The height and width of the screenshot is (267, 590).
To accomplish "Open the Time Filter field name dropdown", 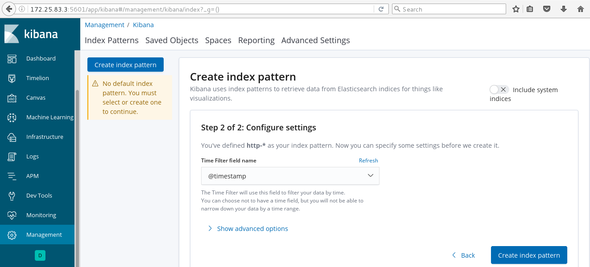I will click(x=290, y=176).
